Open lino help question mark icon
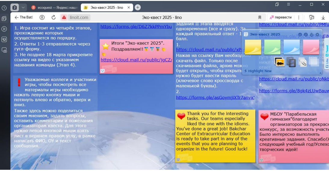This screenshot has height=171, width=329. pos(306,35)
